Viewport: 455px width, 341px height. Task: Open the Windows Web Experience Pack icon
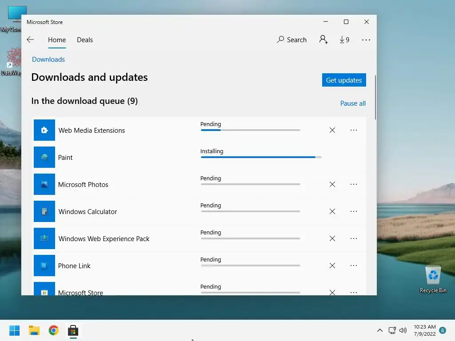(x=44, y=238)
